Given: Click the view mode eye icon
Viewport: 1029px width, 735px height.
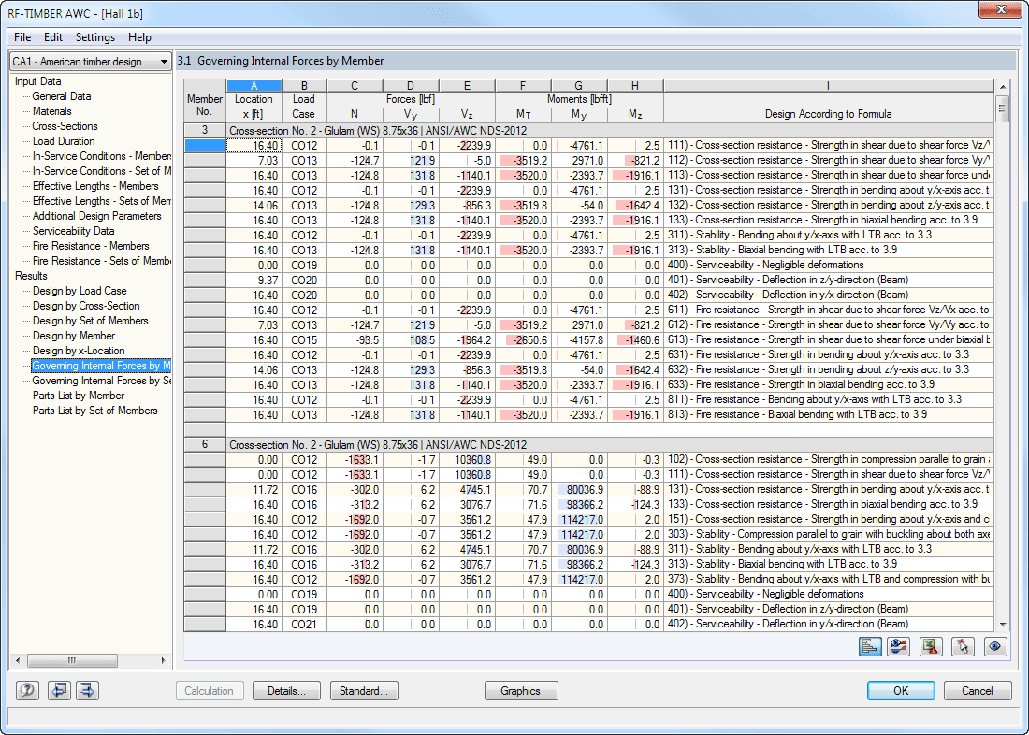Looking at the screenshot, I should 995,646.
